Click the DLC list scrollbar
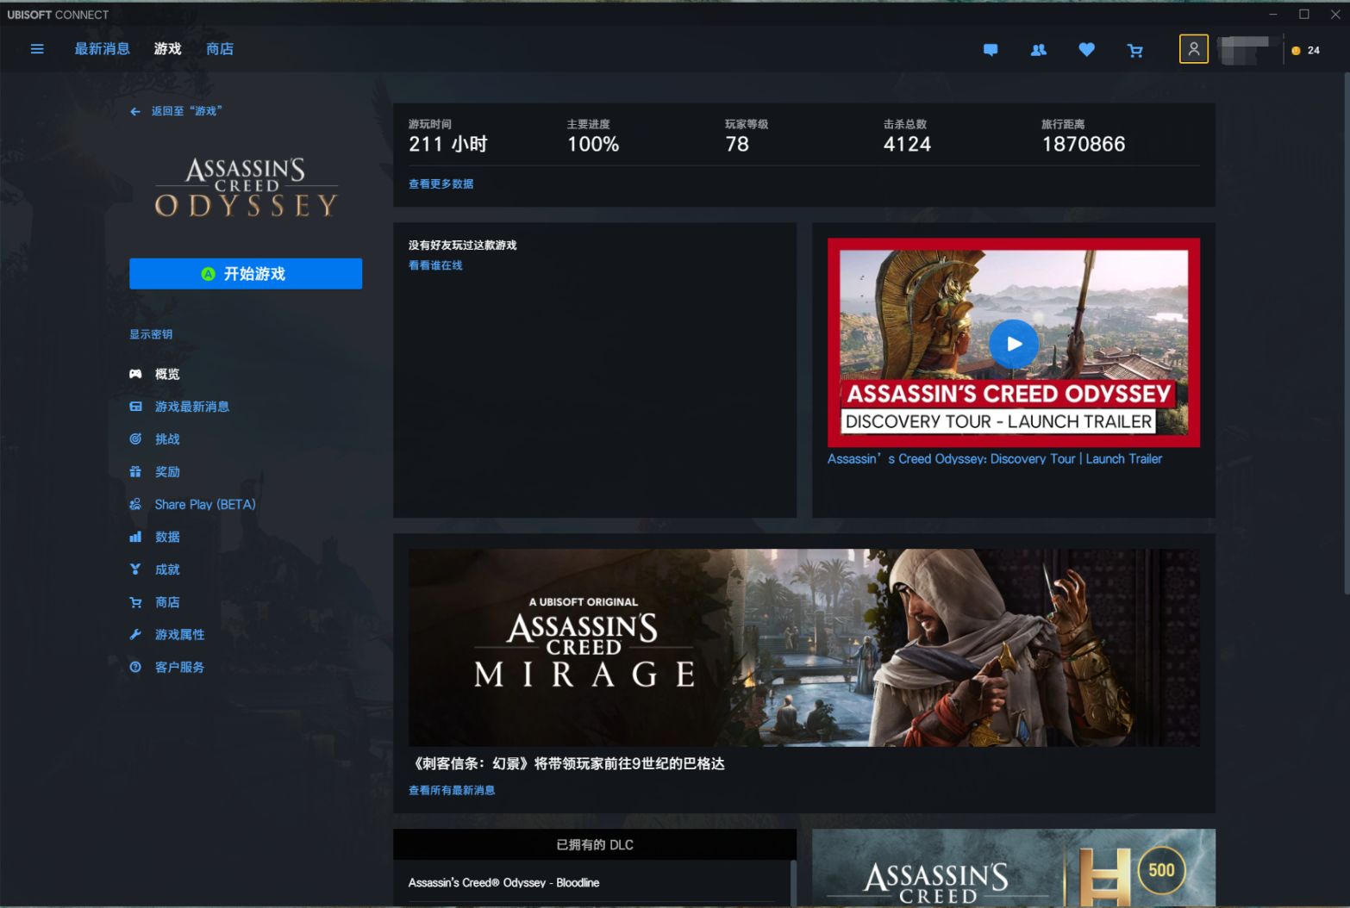The height and width of the screenshot is (908, 1350). 793,884
